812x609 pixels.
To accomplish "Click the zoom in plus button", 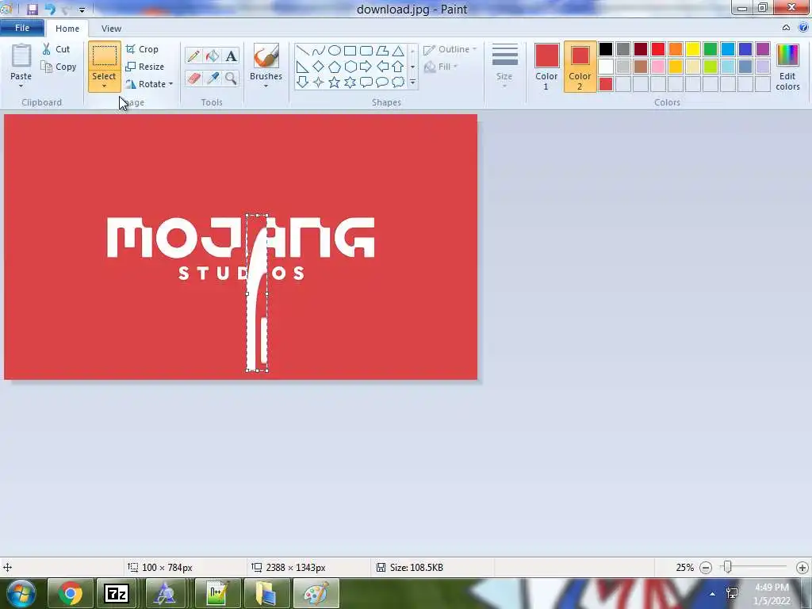I will coord(802,568).
